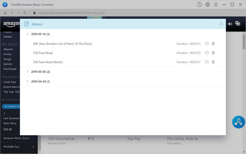Select the Old Town Road (Remix) title
Screen dimensions: 246x154
point(48,62)
